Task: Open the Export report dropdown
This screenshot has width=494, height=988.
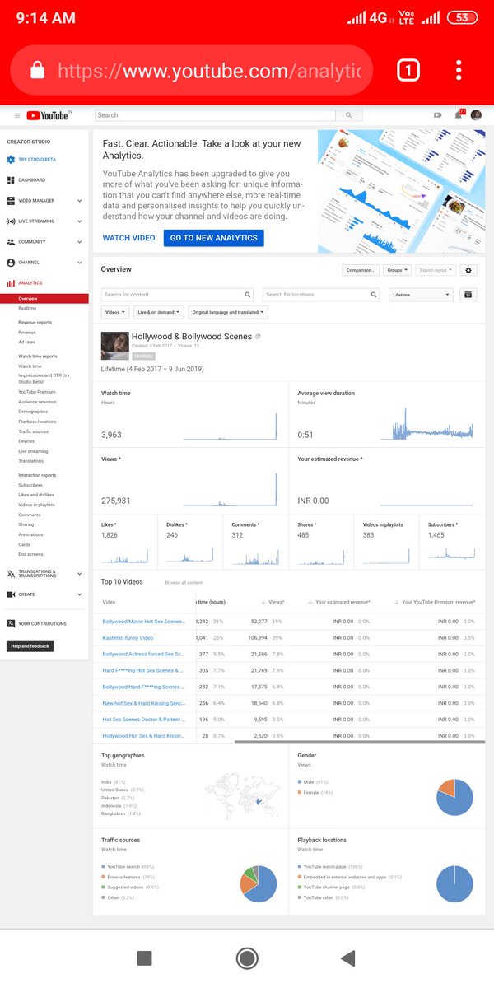Action: point(436,270)
